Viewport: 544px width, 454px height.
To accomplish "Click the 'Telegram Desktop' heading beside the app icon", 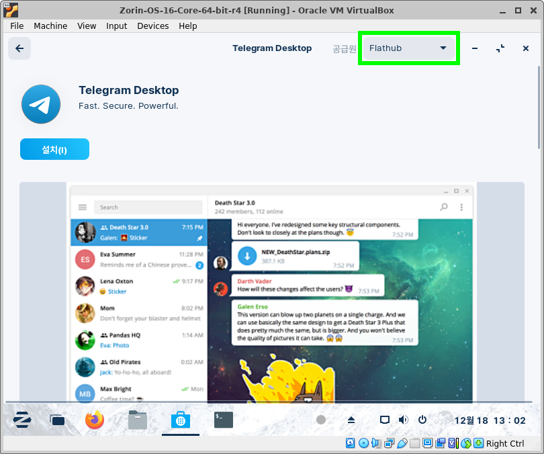I will (x=129, y=90).
